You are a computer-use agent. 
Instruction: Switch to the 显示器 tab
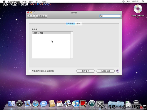pyautogui.click(x=71, y=23)
